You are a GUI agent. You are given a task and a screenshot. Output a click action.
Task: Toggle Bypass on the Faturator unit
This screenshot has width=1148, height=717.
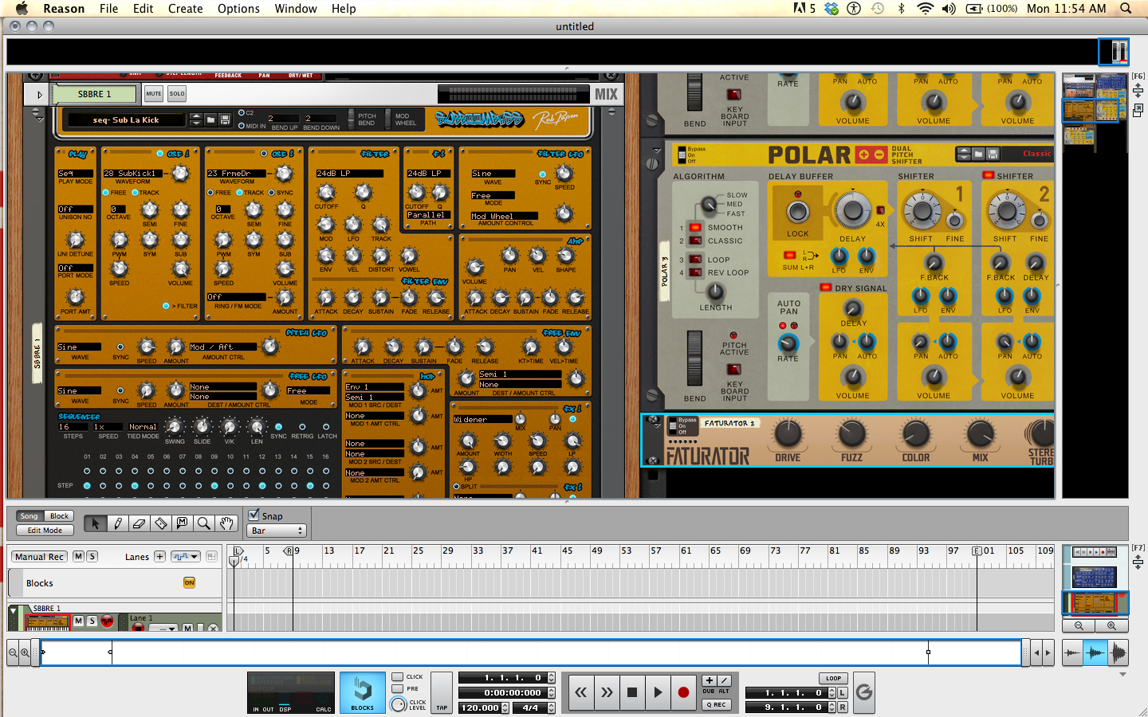[x=672, y=425]
